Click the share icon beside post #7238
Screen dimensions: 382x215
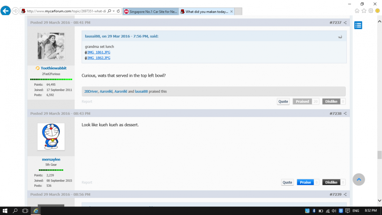pos(345,114)
